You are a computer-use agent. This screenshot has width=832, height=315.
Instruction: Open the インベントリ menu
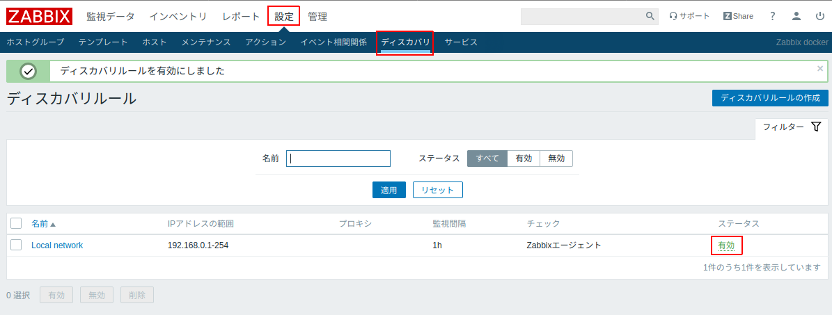[178, 17]
